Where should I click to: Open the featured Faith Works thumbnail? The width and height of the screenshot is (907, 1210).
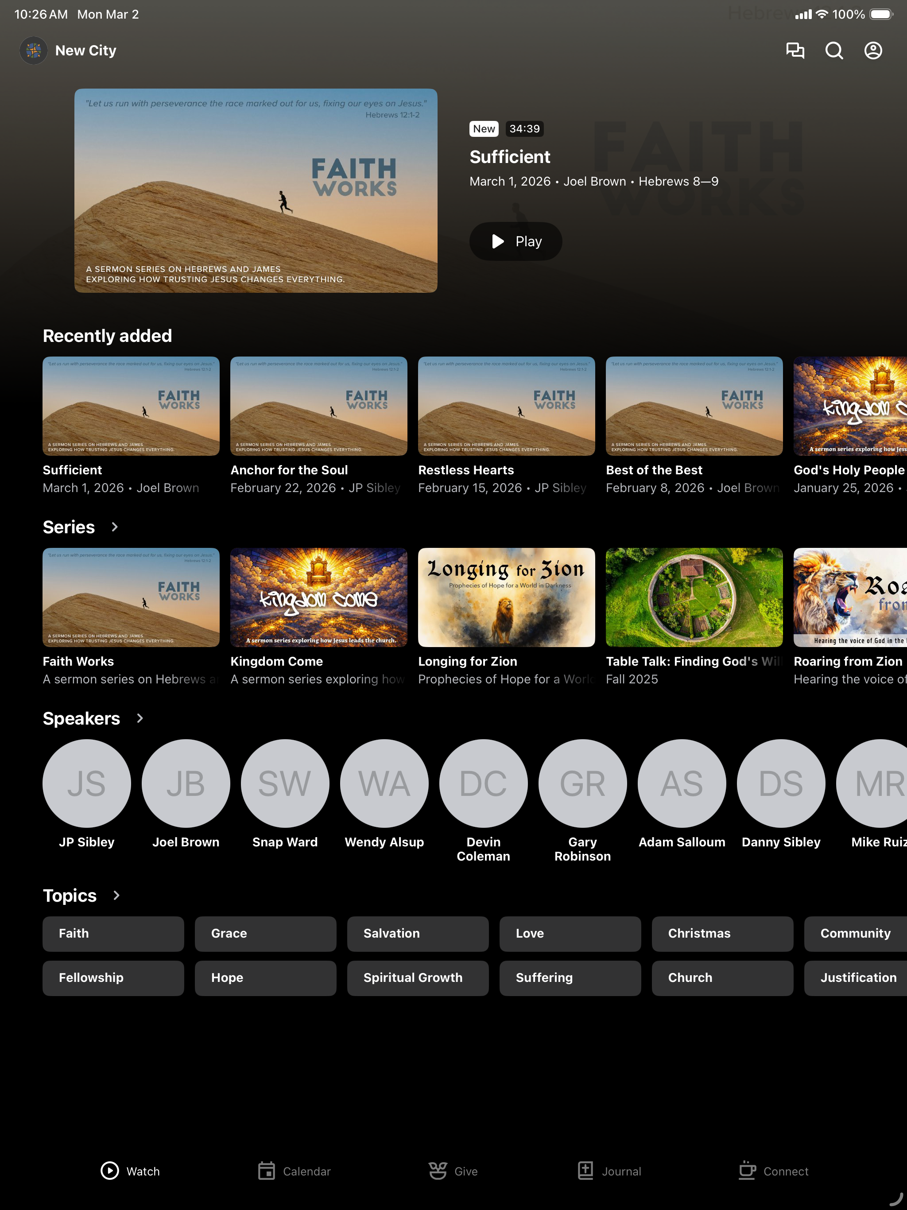tap(256, 190)
